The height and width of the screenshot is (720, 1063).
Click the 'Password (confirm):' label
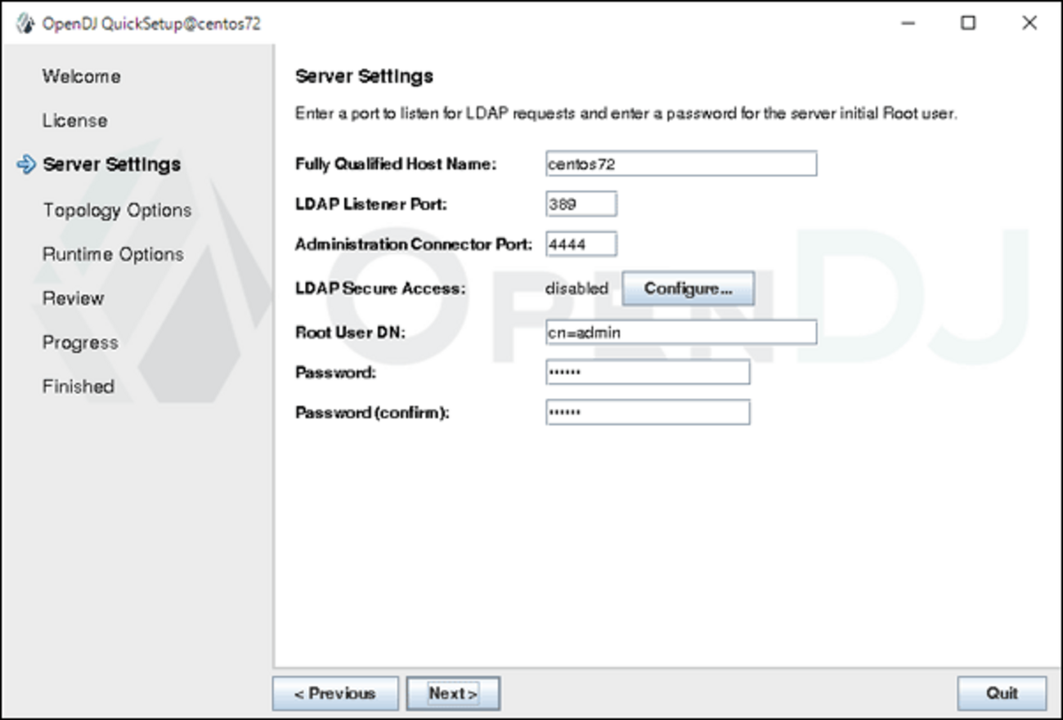click(373, 412)
